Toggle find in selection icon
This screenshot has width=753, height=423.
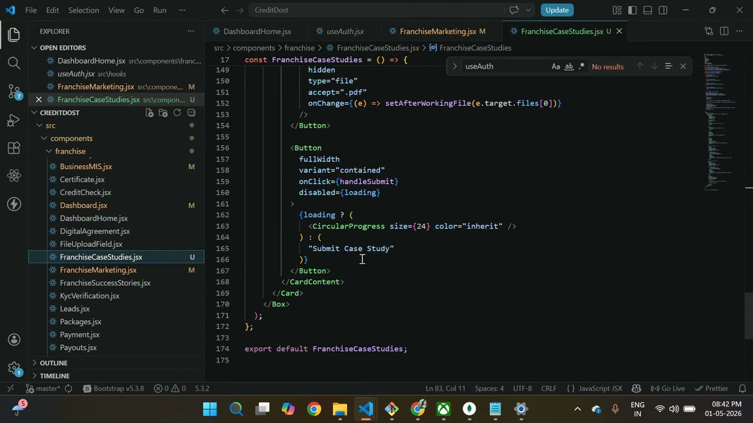[668, 66]
